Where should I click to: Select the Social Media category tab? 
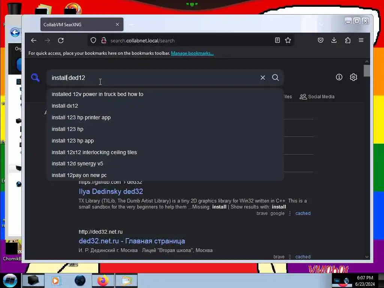point(317,97)
